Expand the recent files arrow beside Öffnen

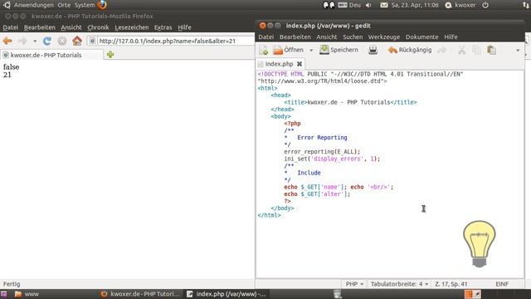[x=311, y=50]
